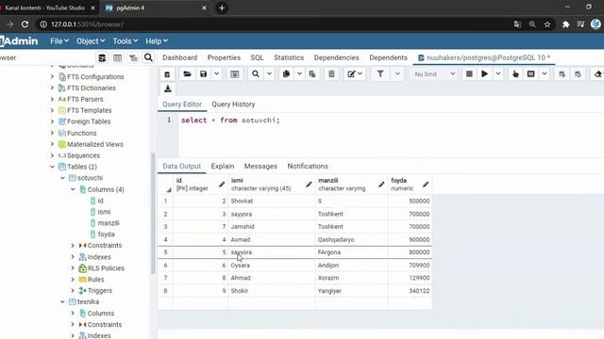Image resolution: width=604 pixels, height=339 pixels.
Task: Open the Object menu
Action: coord(91,41)
